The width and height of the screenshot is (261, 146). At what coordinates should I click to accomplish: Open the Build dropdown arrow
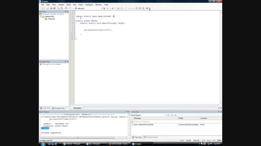(115, 8)
